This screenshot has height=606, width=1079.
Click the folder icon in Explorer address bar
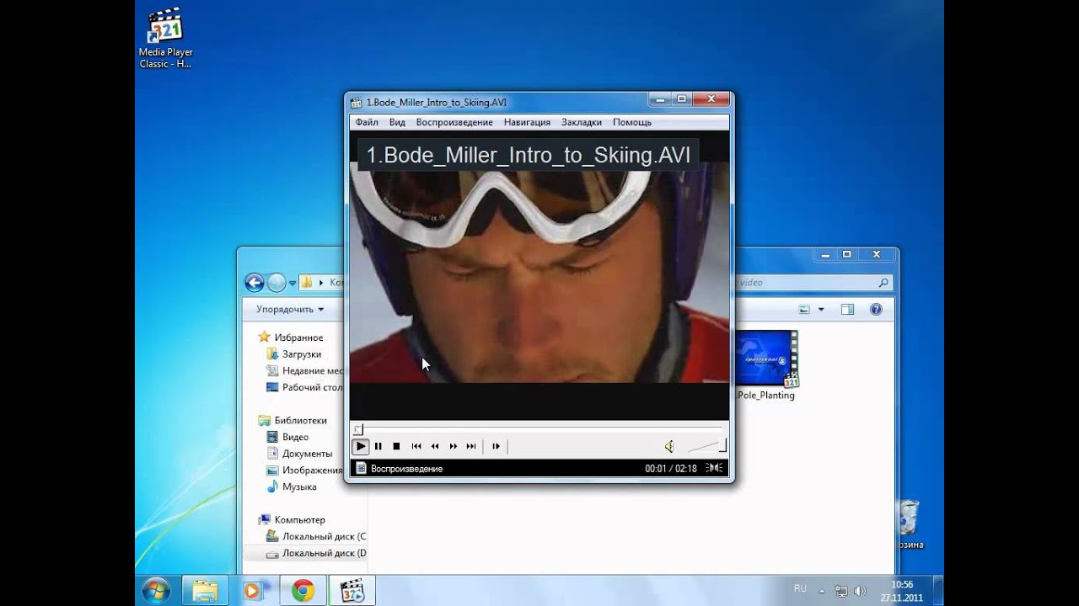tap(308, 283)
